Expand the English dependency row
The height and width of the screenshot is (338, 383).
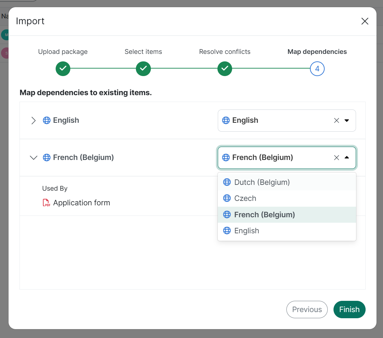[33, 120]
